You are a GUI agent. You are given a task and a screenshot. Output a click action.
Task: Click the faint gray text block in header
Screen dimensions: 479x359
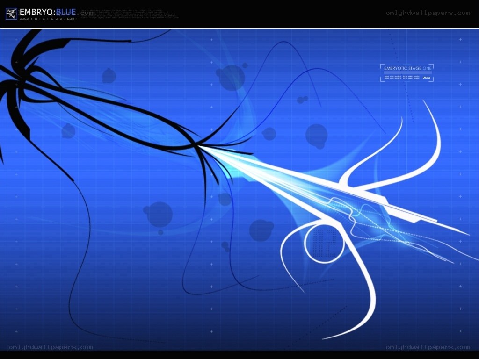click(x=130, y=14)
